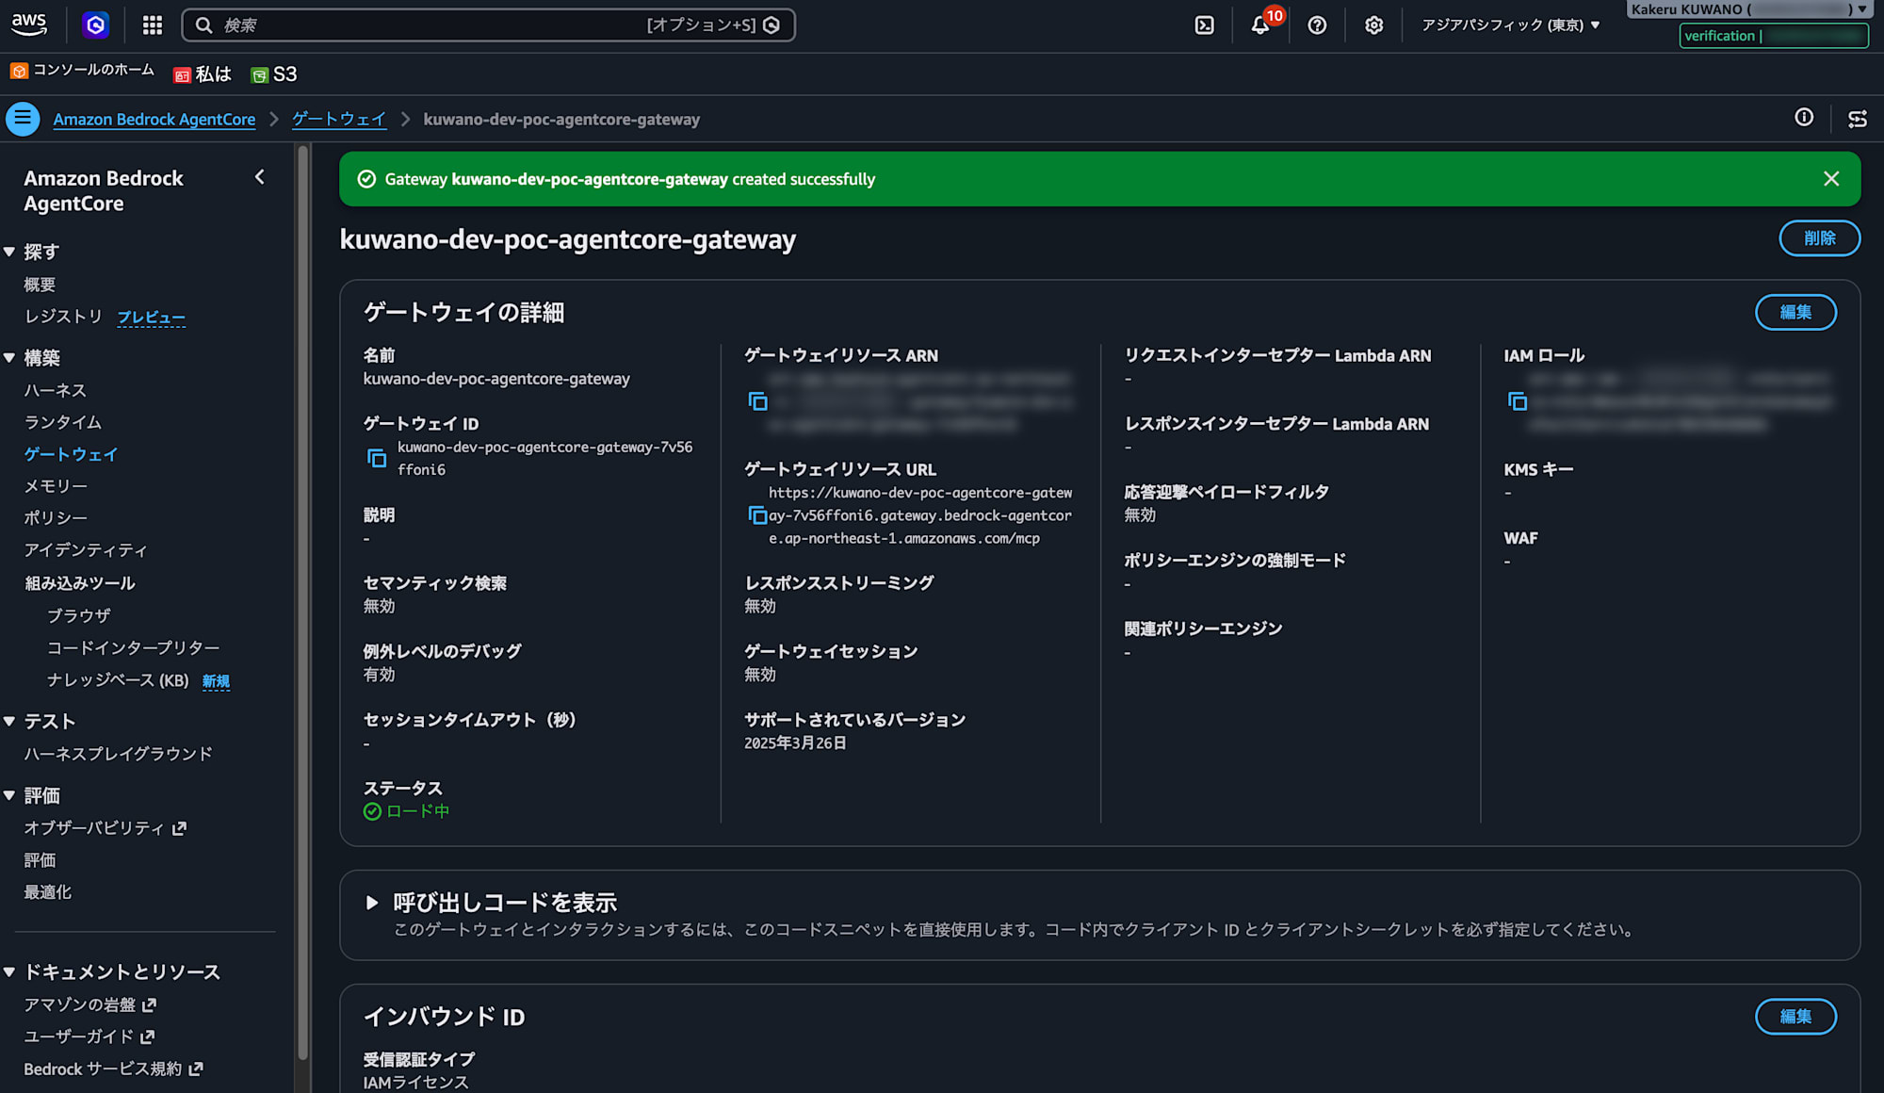Copy the Gateway ID value
The height and width of the screenshot is (1093, 1884).
(x=377, y=458)
